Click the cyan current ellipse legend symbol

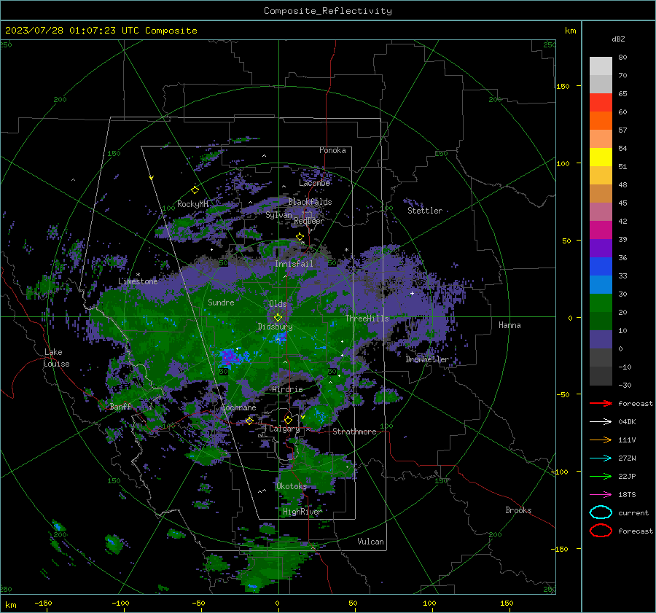(601, 512)
